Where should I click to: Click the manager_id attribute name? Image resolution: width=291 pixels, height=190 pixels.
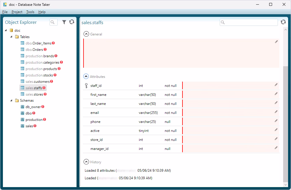point(100,149)
